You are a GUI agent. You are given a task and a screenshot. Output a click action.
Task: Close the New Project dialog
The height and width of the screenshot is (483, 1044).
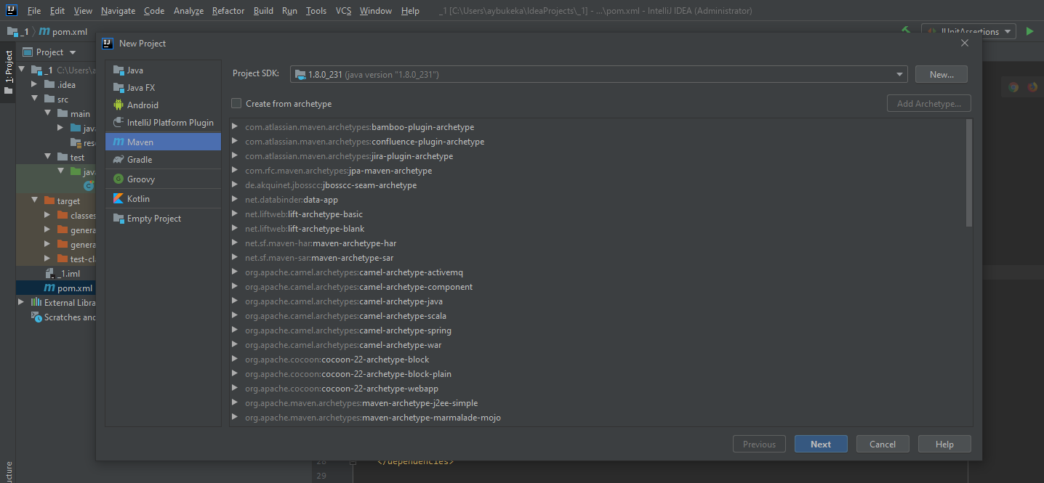point(965,44)
